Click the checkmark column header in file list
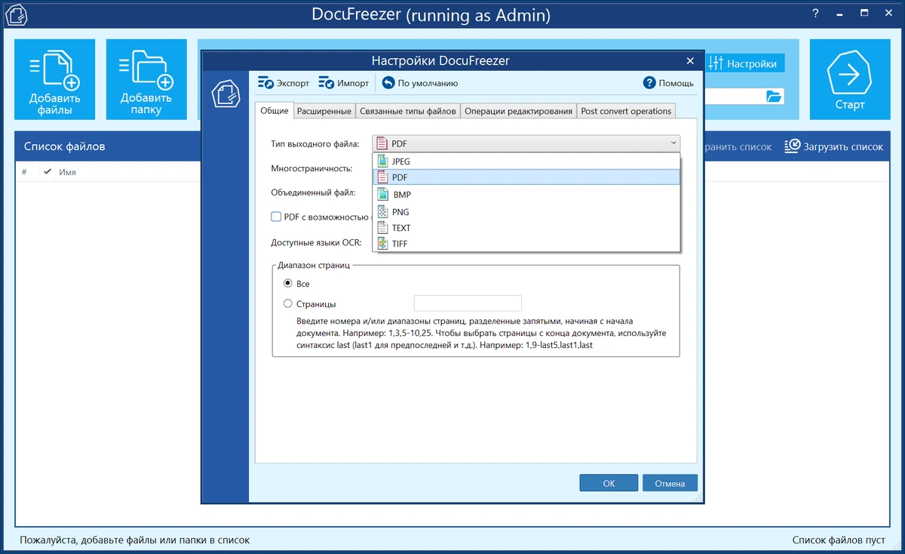Viewport: 905px width, 554px height. click(48, 172)
